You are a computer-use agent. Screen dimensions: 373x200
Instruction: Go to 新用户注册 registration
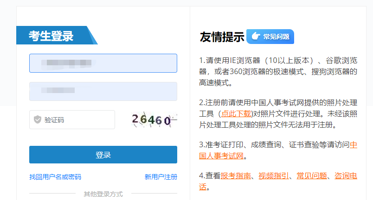point(161,177)
